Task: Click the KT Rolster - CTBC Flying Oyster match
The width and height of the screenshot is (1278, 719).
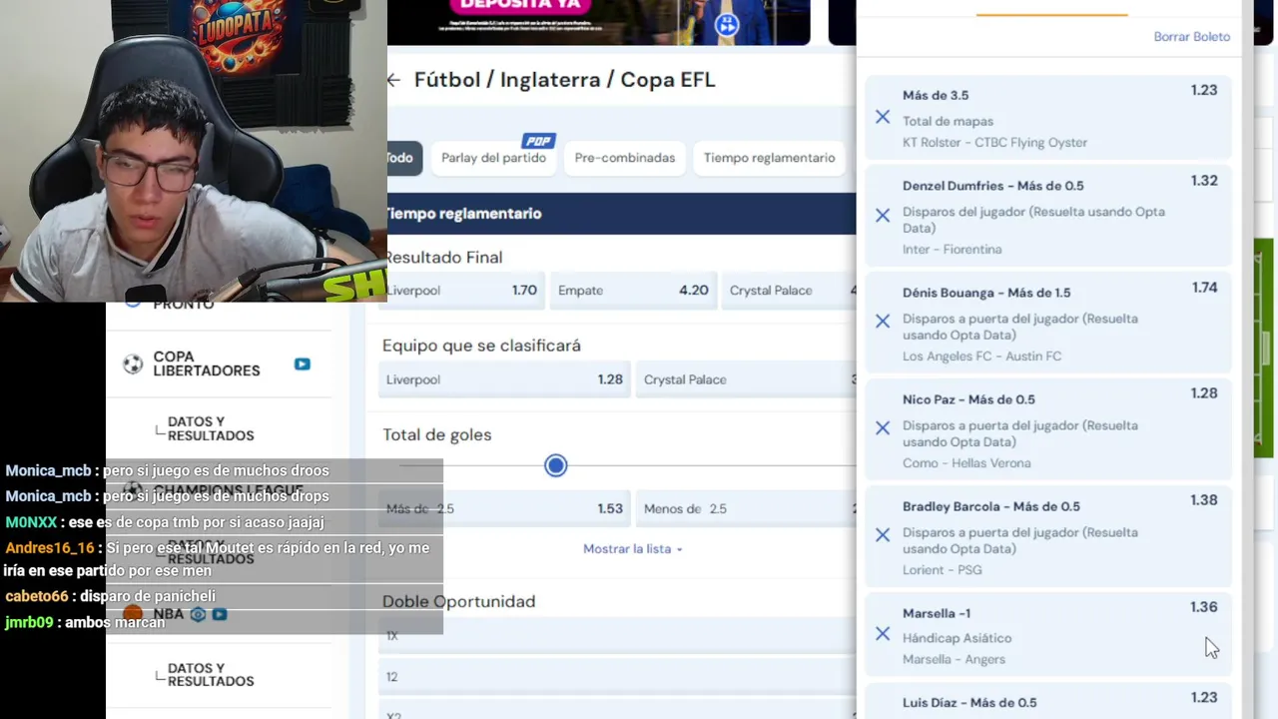Action: click(x=994, y=143)
